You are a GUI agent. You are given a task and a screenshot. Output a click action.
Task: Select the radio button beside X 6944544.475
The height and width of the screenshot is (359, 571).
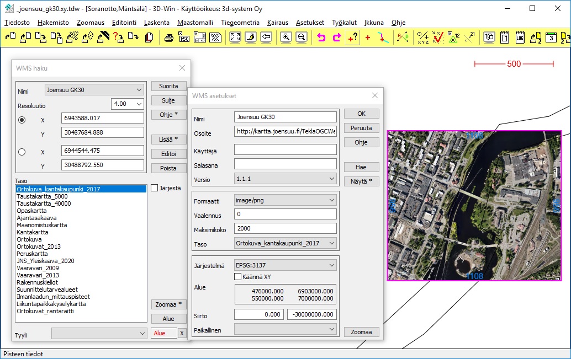click(x=22, y=152)
